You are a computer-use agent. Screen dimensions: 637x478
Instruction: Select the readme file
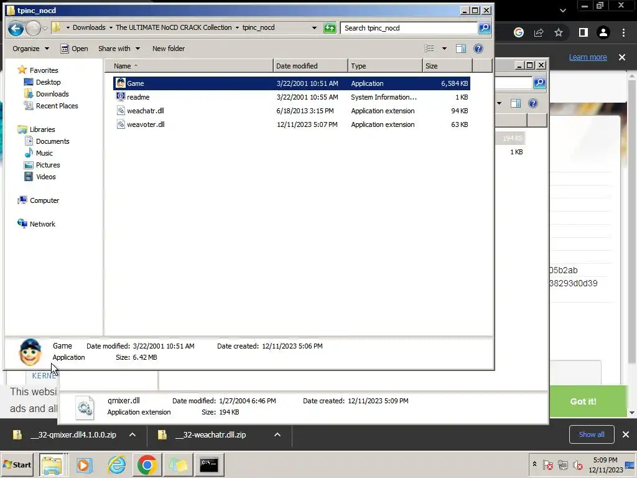291,97
